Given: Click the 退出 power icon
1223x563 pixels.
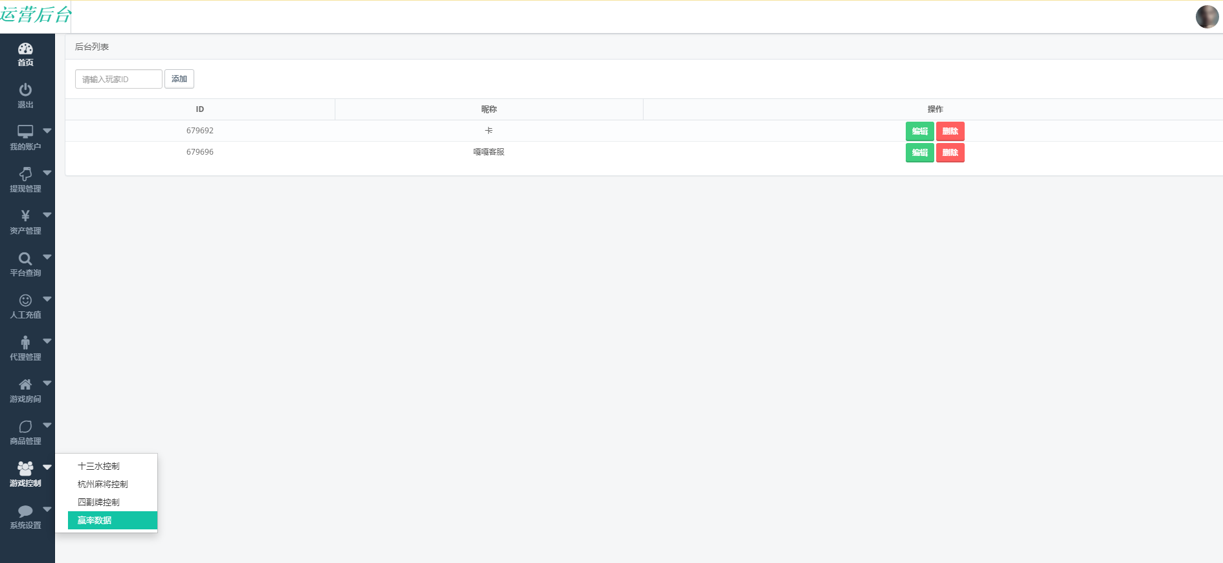Looking at the screenshot, I should pyautogui.click(x=25, y=90).
